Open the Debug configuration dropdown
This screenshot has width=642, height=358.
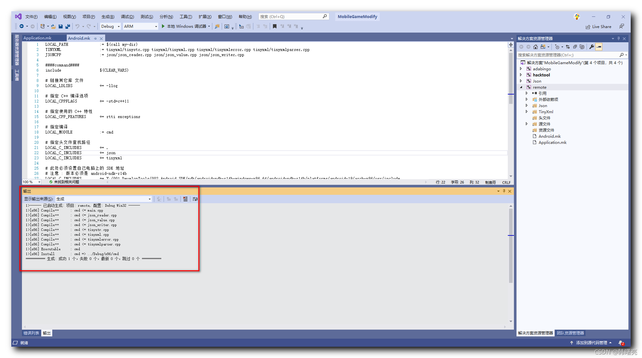[x=110, y=26]
